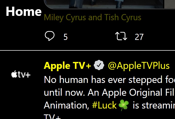The image size is (175, 119).
Task: Click the word "Animation" in the tweet
Action: click(66, 105)
